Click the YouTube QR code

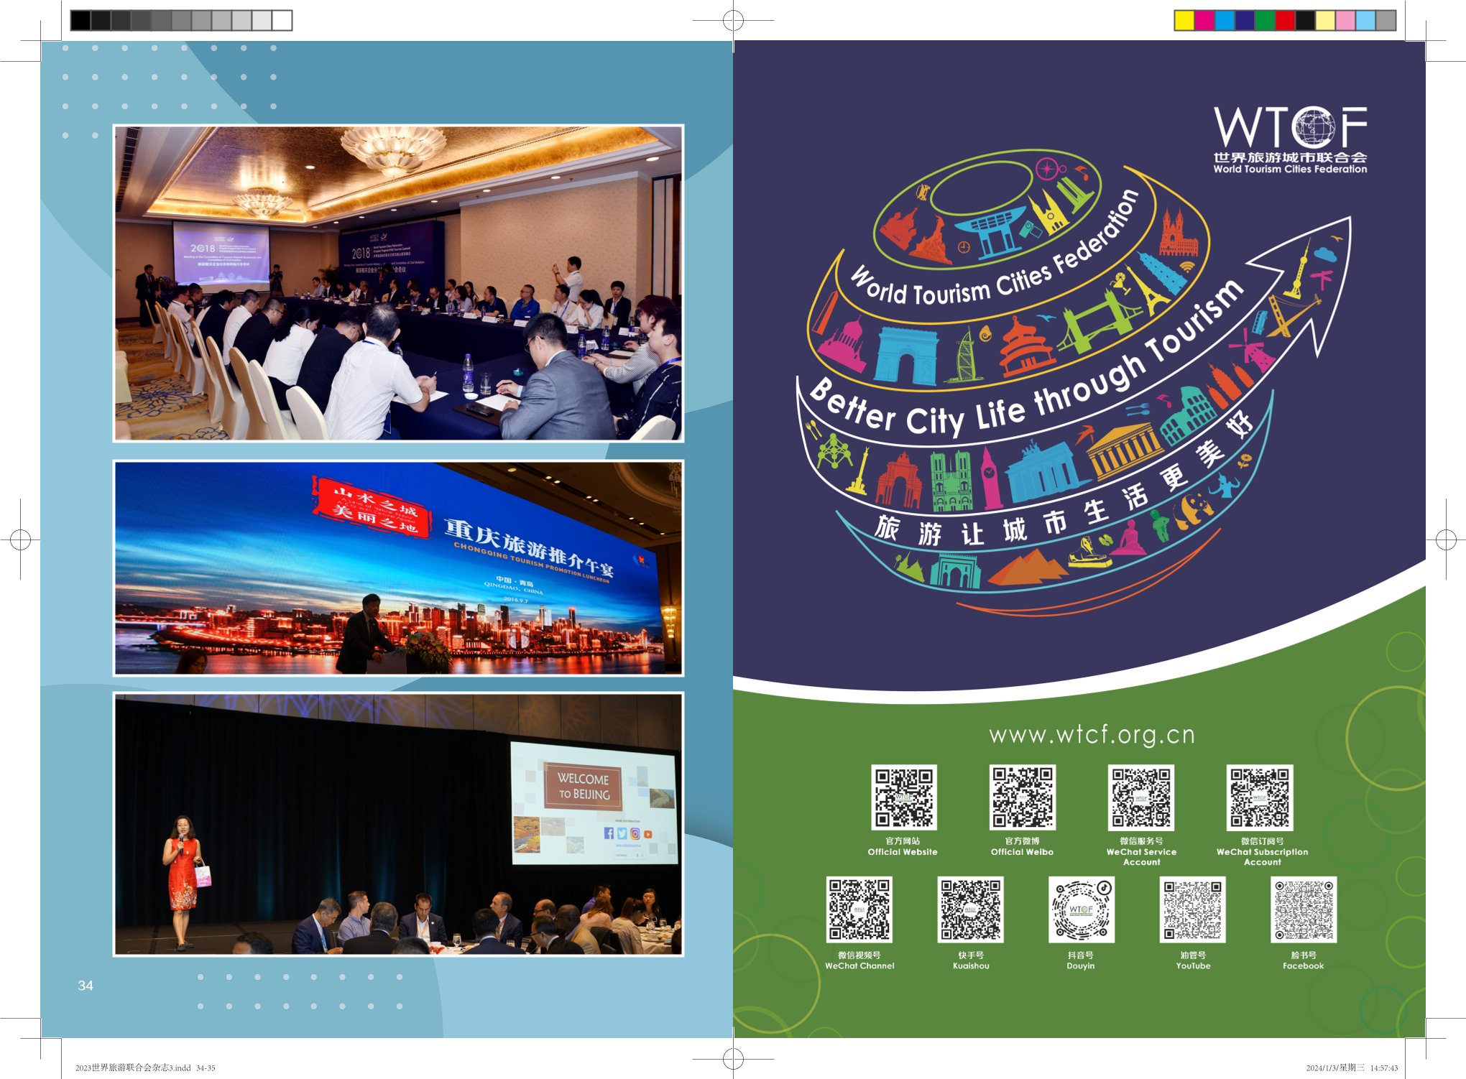tap(1193, 909)
